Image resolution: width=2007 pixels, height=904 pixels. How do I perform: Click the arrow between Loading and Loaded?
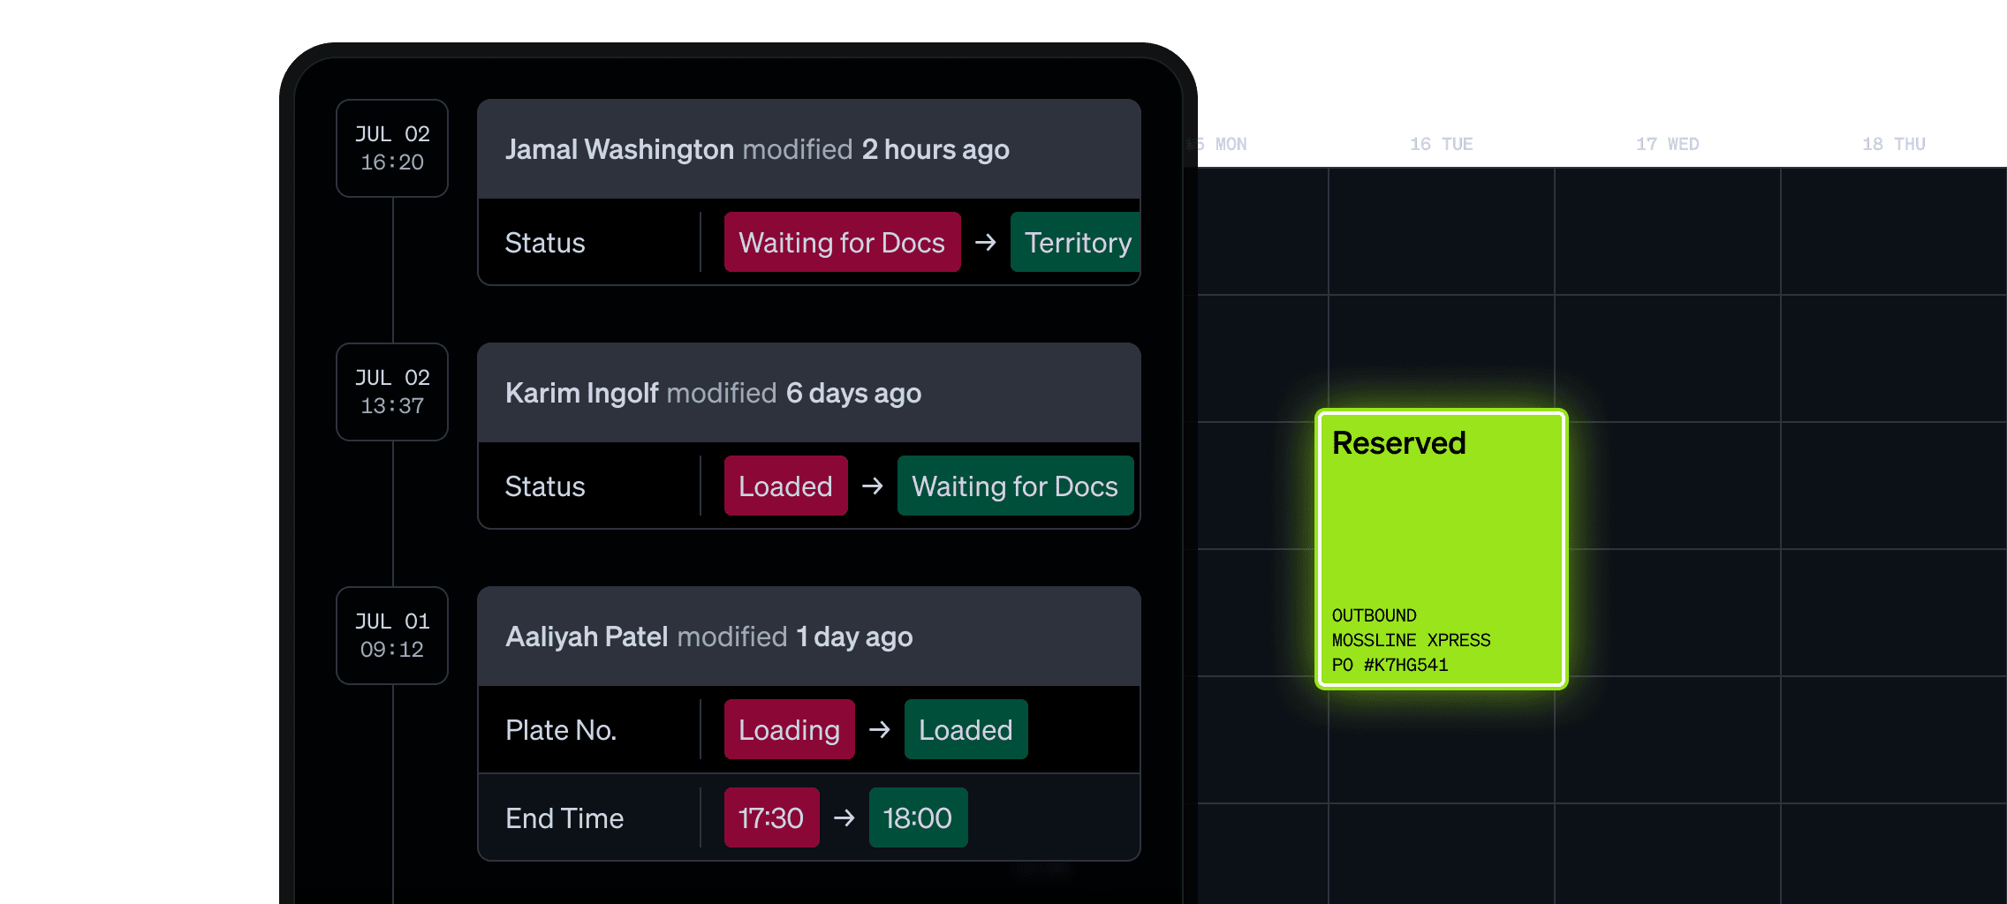coord(879,729)
